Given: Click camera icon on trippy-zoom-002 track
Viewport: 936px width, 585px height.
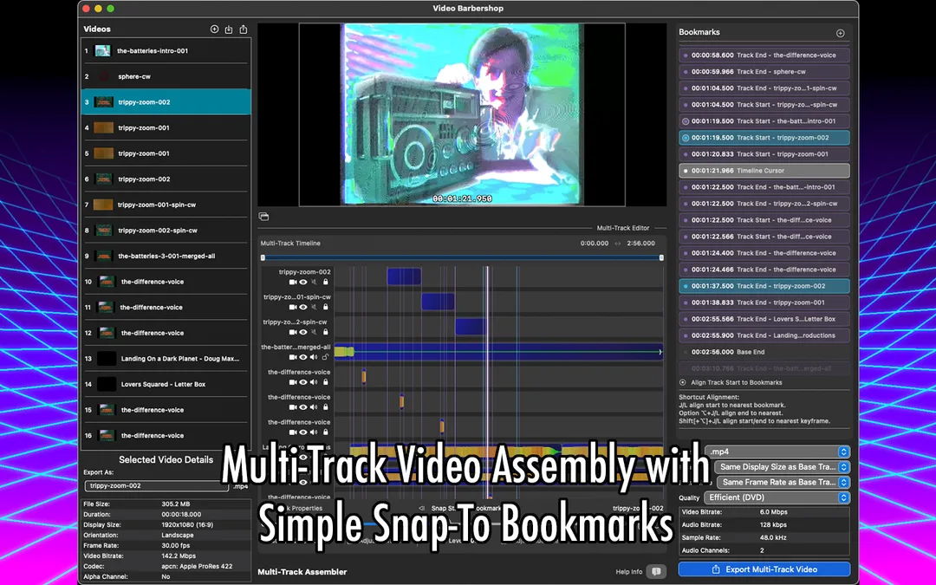Looking at the screenshot, I should (x=293, y=282).
